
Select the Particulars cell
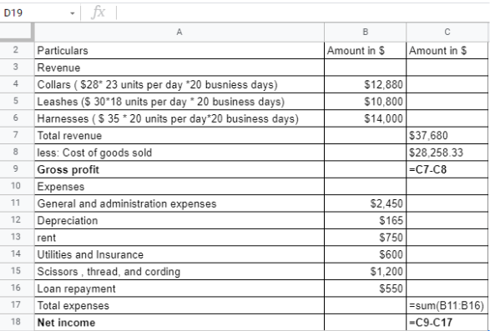(179, 50)
